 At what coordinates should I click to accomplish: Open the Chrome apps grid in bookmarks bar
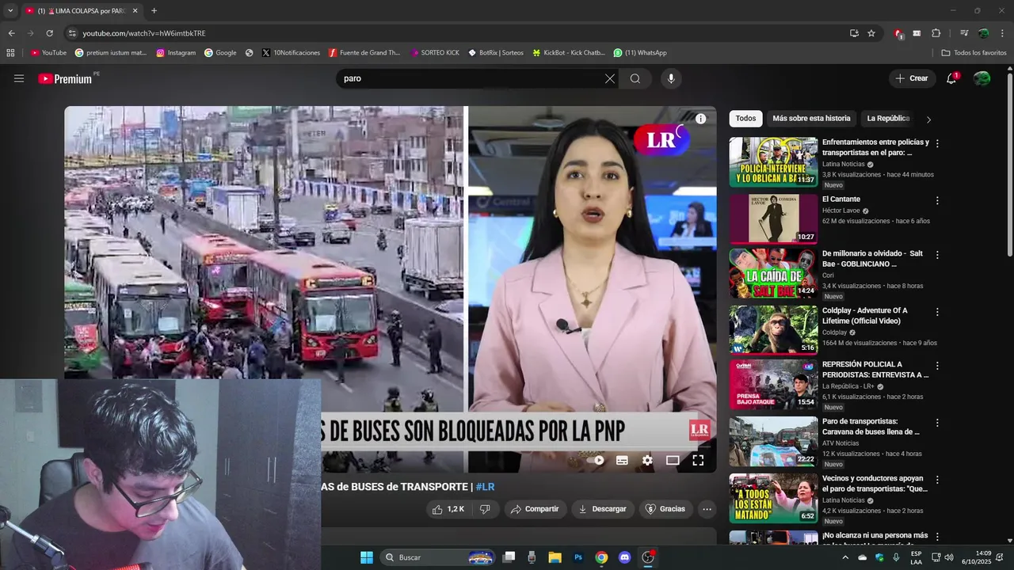coord(10,53)
